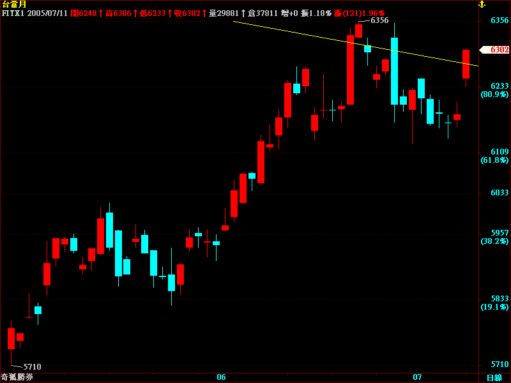The height and width of the screenshot is (383, 511).
Task: Click the 日線 daily chart label
Action: 494,378
